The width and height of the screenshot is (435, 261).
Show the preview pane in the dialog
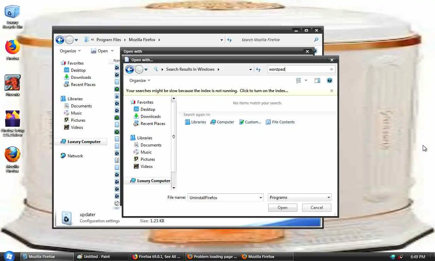point(317,81)
